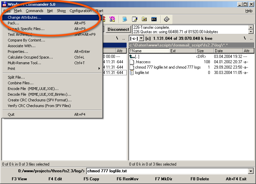Open the Commands menu
The width and height of the screenshot is (256, 184).
click(34, 11)
